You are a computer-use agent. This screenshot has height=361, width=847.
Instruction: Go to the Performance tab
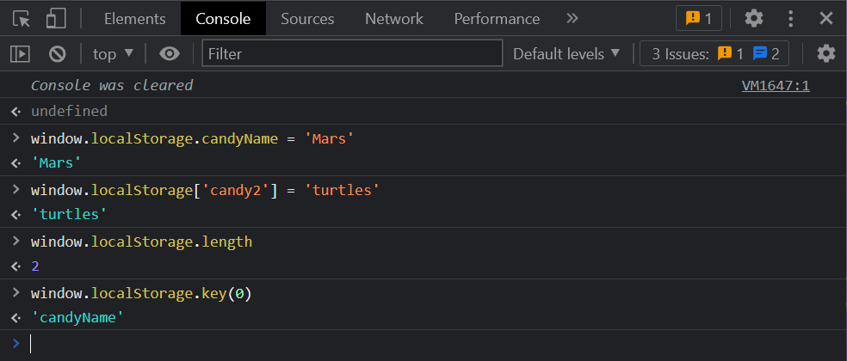(x=497, y=19)
